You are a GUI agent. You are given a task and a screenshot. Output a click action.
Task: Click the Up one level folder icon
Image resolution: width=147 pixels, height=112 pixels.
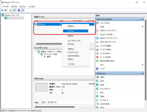11,10
